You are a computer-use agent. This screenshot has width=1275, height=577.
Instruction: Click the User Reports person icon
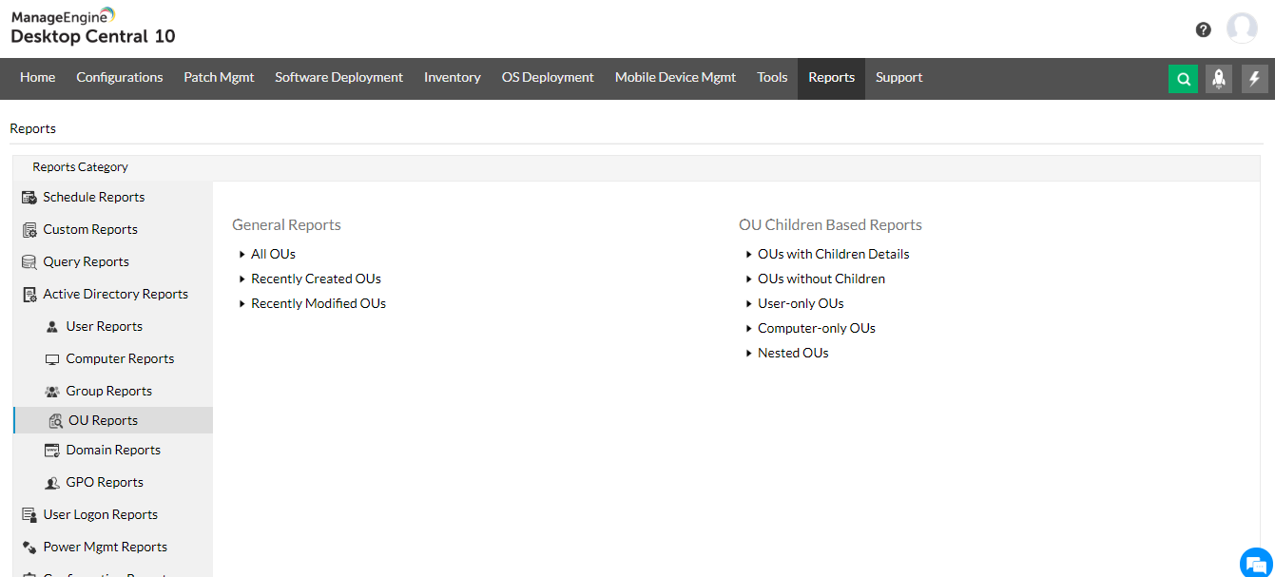(x=52, y=327)
